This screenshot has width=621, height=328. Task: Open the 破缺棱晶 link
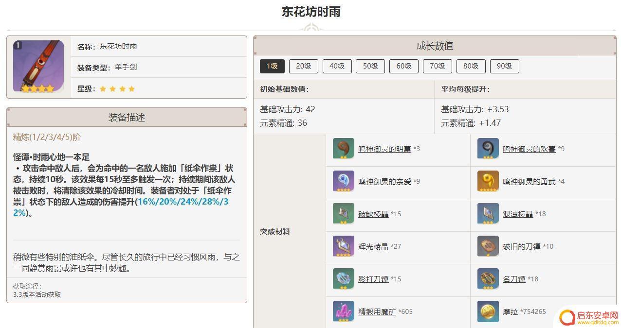[373, 214]
